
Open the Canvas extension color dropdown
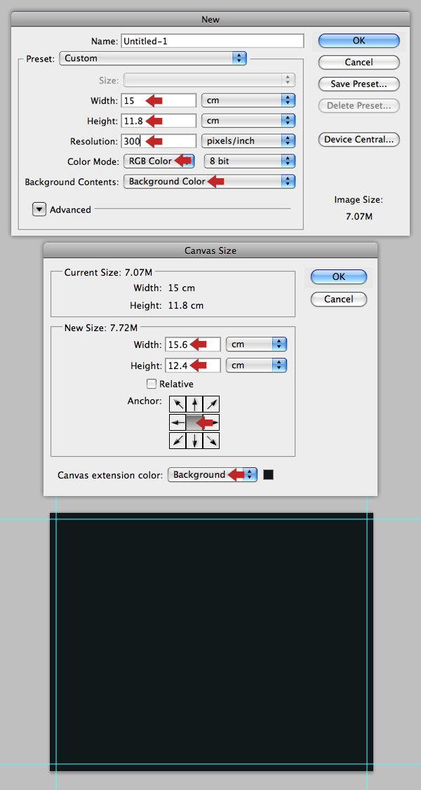[213, 474]
